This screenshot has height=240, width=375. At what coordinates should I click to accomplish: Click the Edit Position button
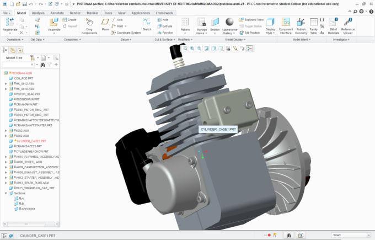tap(250, 33)
